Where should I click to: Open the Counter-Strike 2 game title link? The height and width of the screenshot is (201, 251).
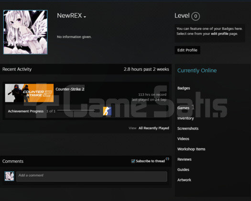coord(70,89)
